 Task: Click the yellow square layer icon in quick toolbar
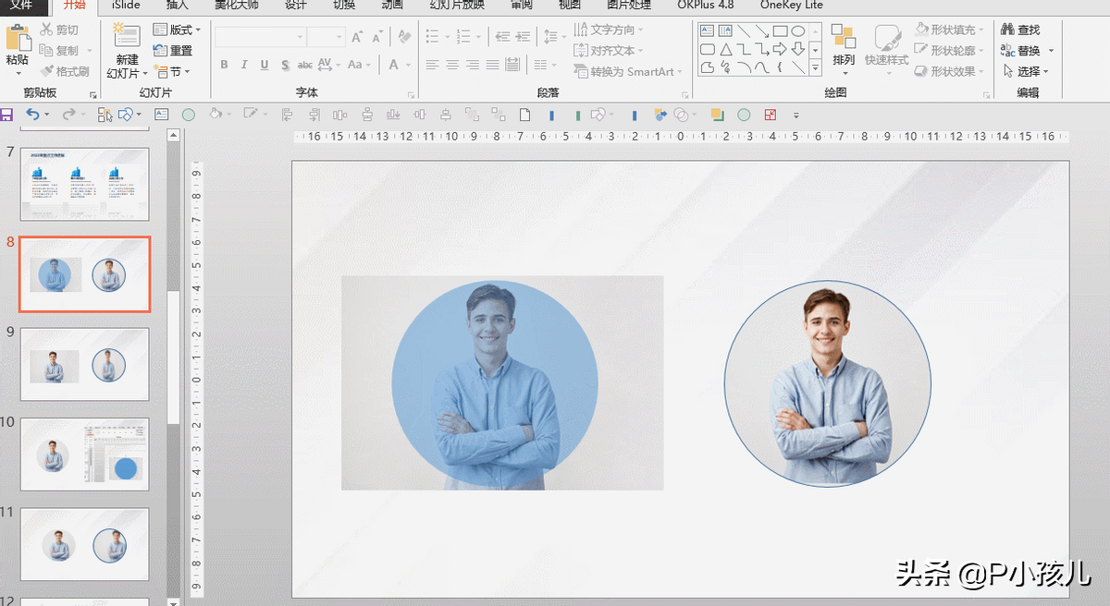pos(717,115)
